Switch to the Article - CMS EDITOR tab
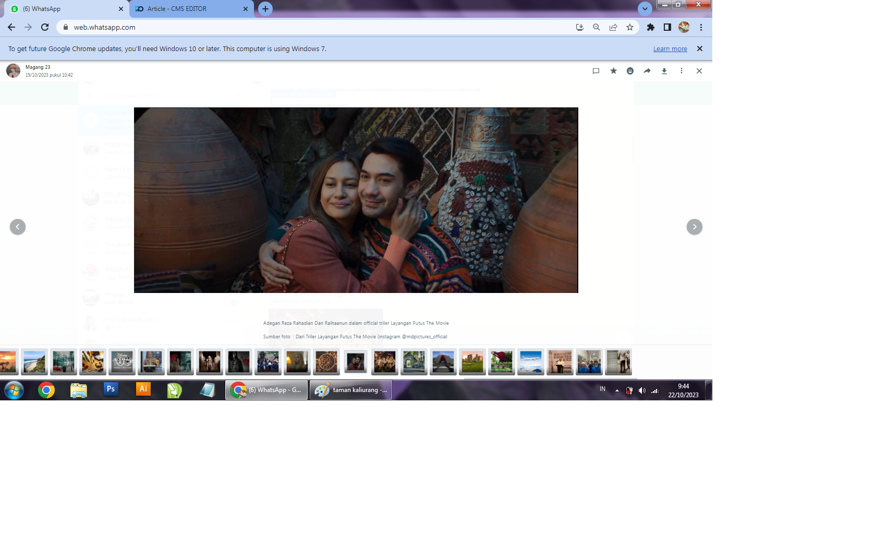The image size is (875, 538). coord(192,9)
